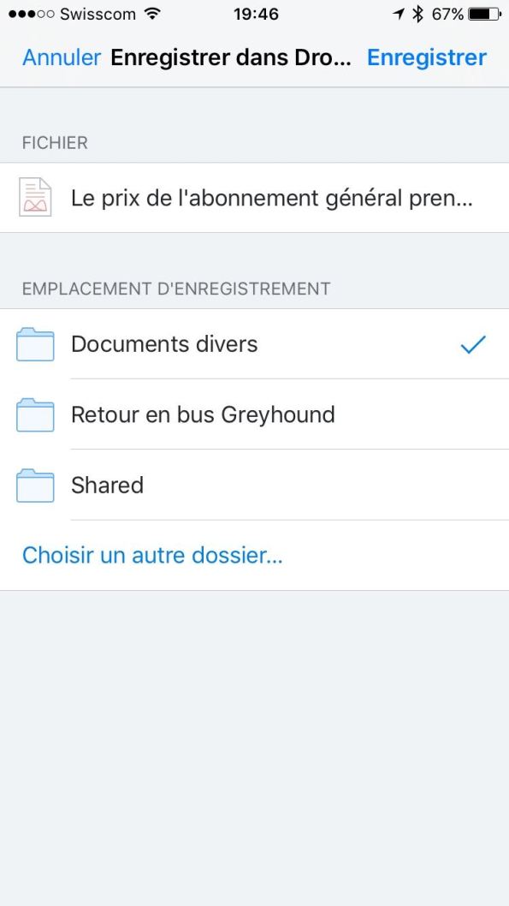Tap the checkmark next to Documents divers
Viewport: 509px width, 906px height.
(472, 344)
